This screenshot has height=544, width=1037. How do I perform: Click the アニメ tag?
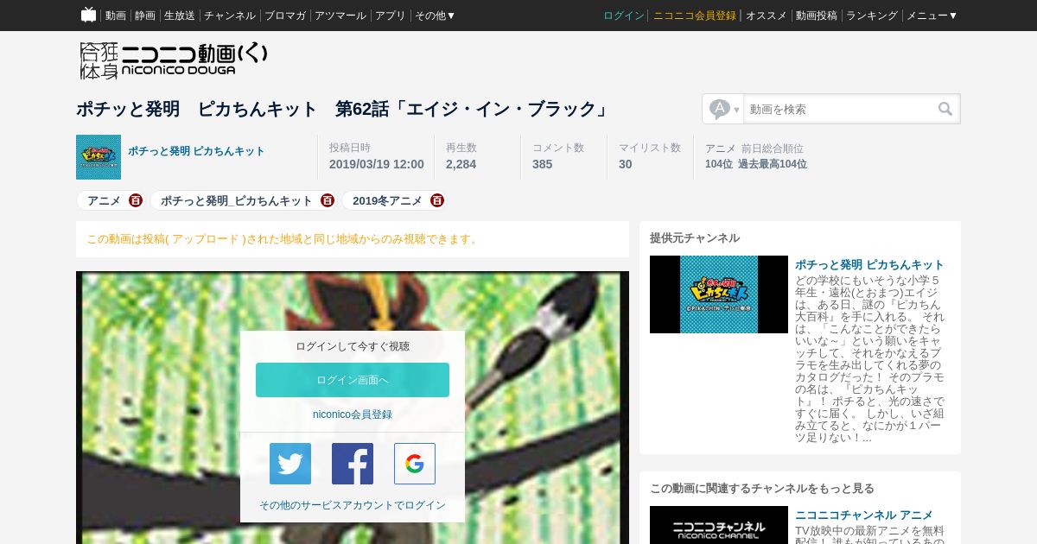[104, 200]
